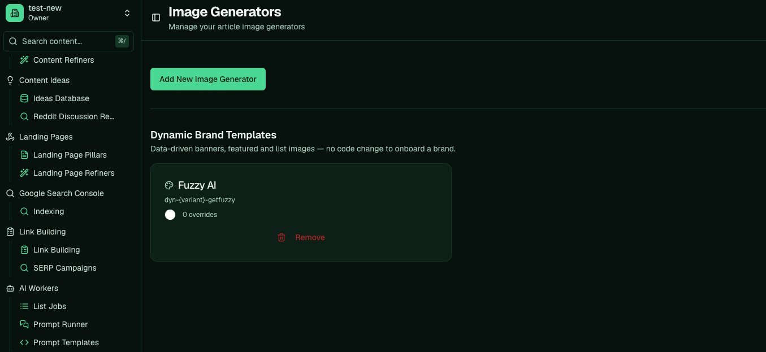Click the Google Search Console magnifier icon
766x352 pixels.
[10, 193]
